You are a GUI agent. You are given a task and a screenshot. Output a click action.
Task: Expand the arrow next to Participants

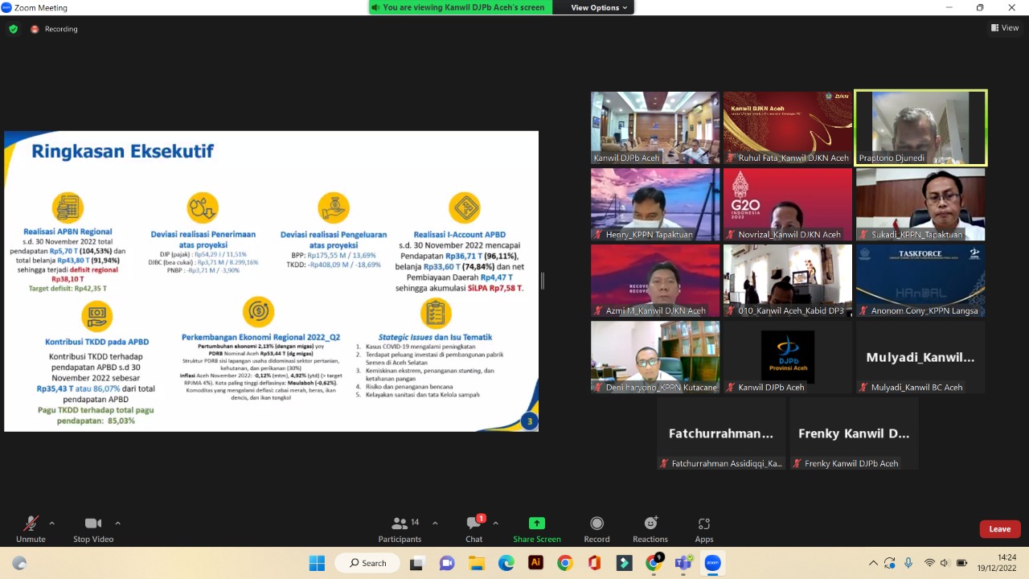435,523
